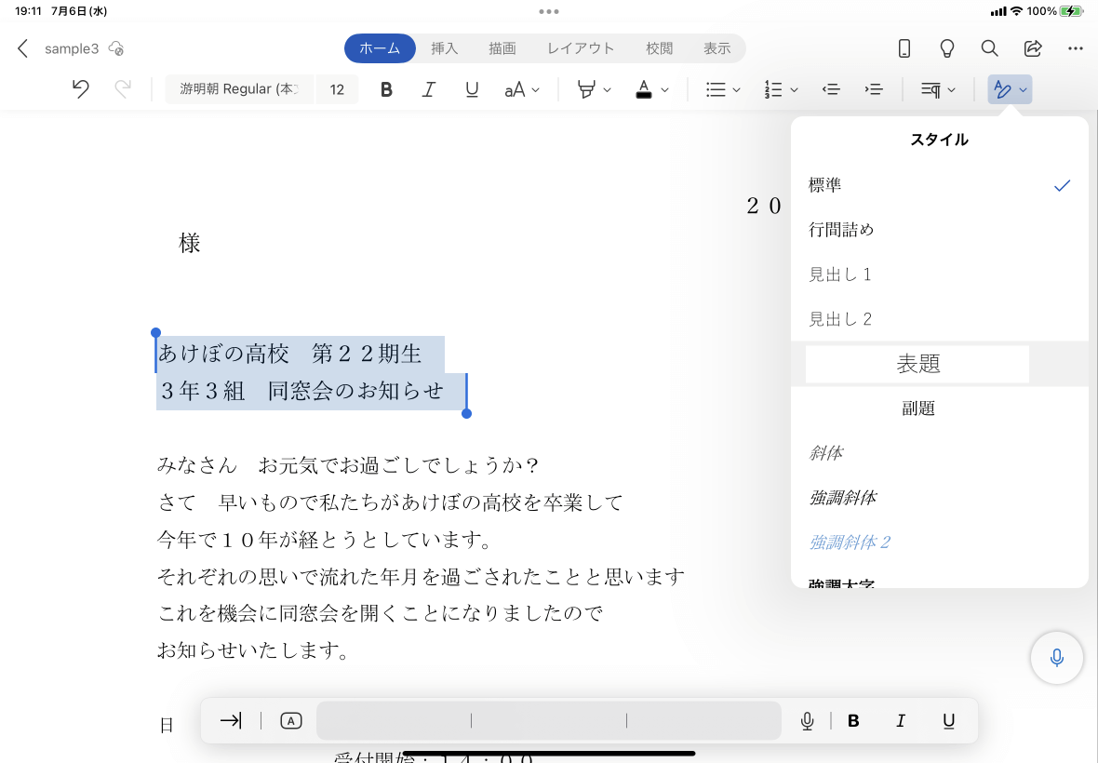
Task: Apply the blue 強調斜体 2 style
Action: (940, 542)
